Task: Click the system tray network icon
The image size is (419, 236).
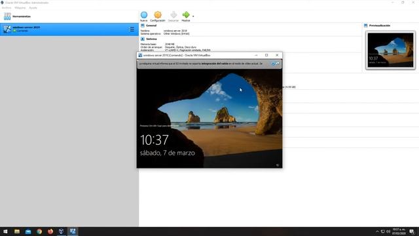Action: pos(382,231)
